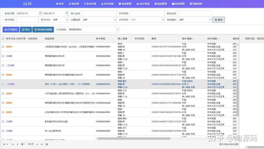Tick the checkbox for sample 339000A00112

[3, 84]
